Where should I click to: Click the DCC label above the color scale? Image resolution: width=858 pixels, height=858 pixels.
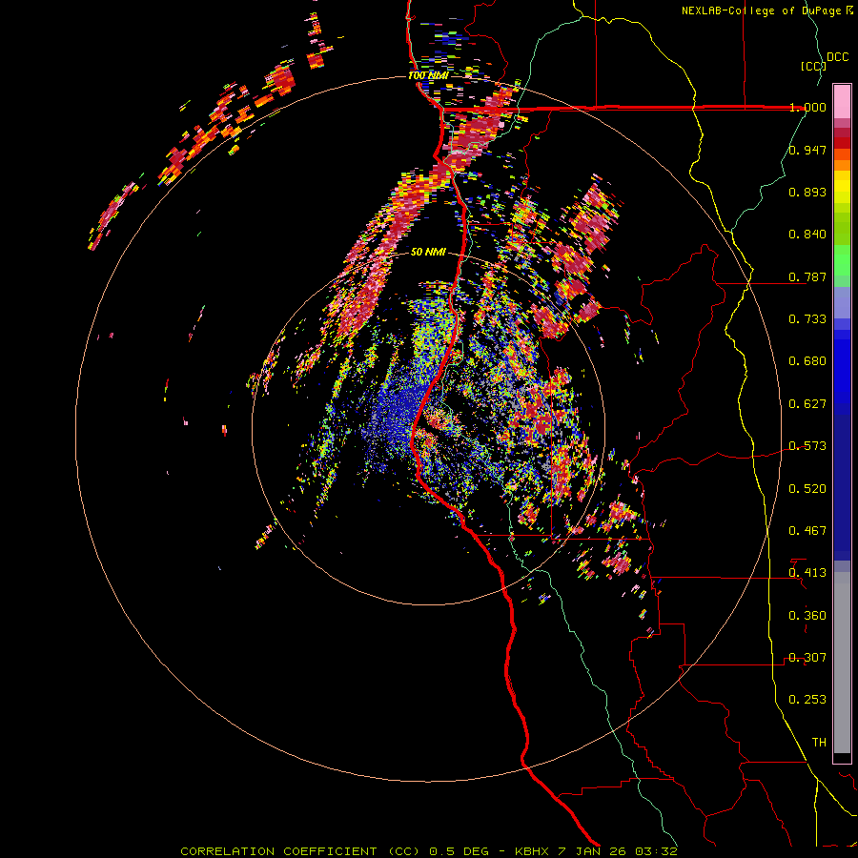tap(837, 57)
